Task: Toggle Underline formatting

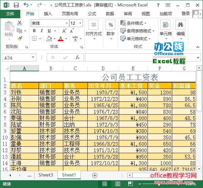Action: click(50, 31)
